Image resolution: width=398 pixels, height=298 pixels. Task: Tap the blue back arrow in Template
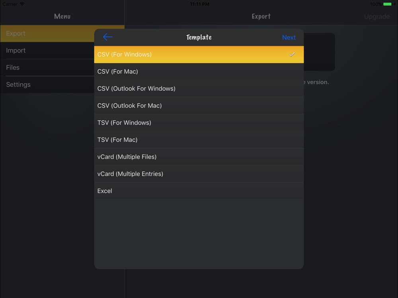[x=107, y=37]
